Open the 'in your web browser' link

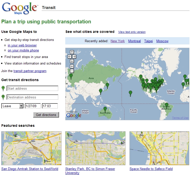(22, 45)
